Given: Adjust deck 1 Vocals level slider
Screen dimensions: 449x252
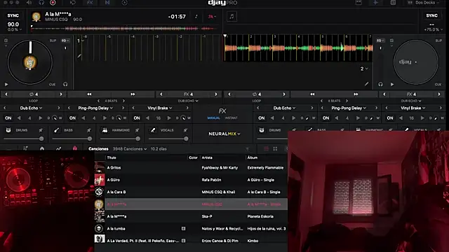Looking at the screenshot, I should tap(168, 139).
